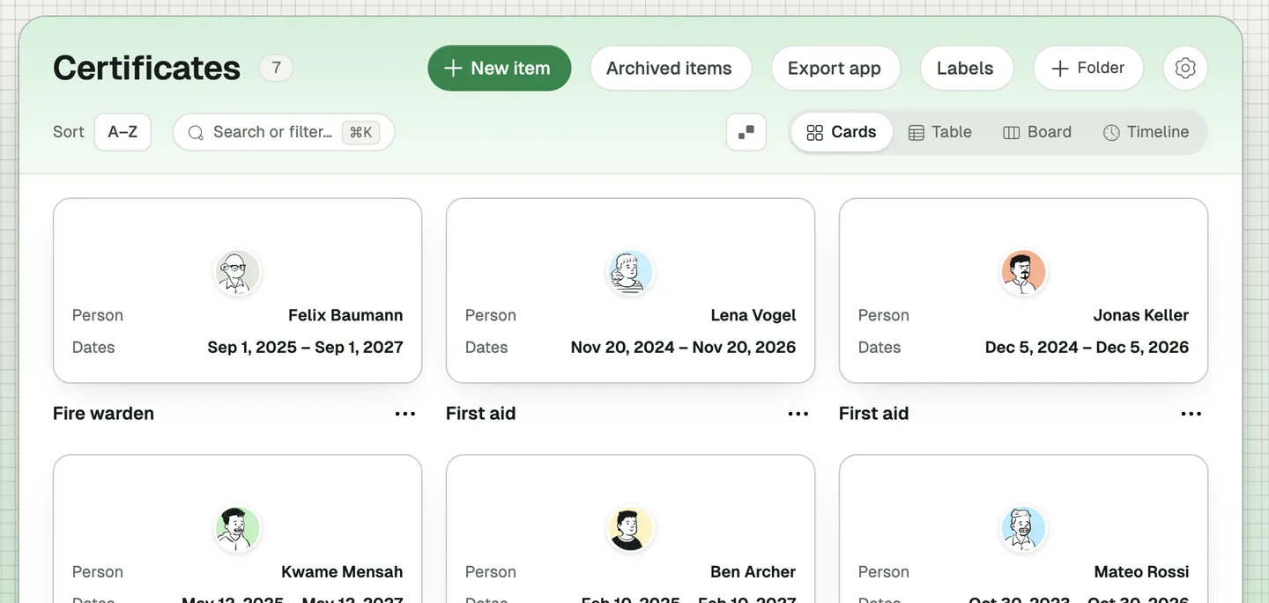Image resolution: width=1269 pixels, height=603 pixels.
Task: Open the settings gear icon
Action: point(1185,68)
